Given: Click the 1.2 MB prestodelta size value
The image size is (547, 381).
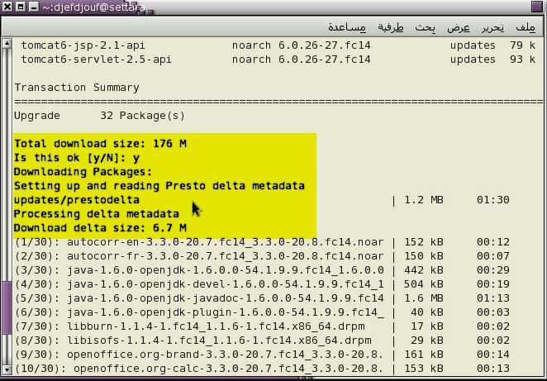Looking at the screenshot, I should pos(424,200).
